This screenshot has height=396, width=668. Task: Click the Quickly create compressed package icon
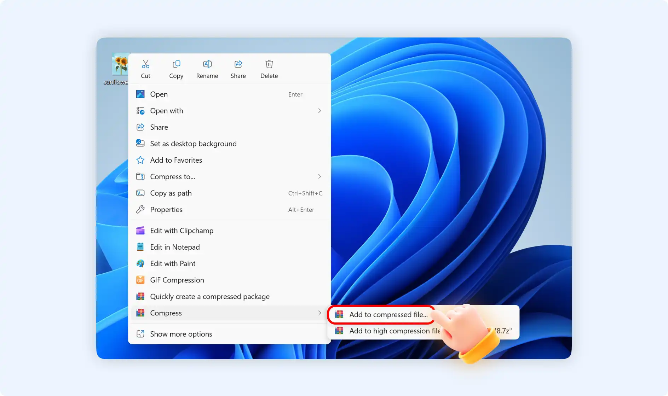pos(140,296)
